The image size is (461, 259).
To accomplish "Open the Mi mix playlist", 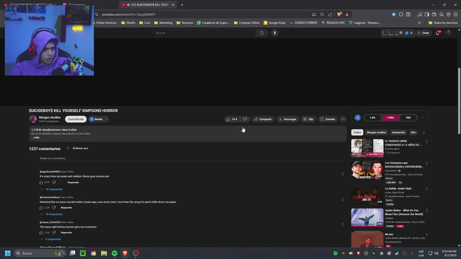I will coord(367,240).
